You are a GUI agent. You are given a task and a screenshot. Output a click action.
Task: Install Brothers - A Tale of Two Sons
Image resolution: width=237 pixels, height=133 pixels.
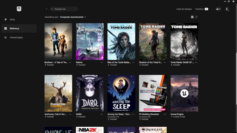49,65
